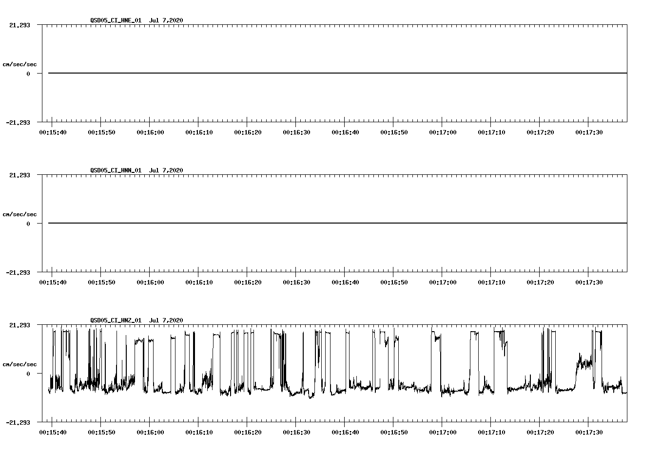The image size is (662, 450).
Task: Click the cm/sec/sec unit label on HNZ chart
Action: pos(19,364)
